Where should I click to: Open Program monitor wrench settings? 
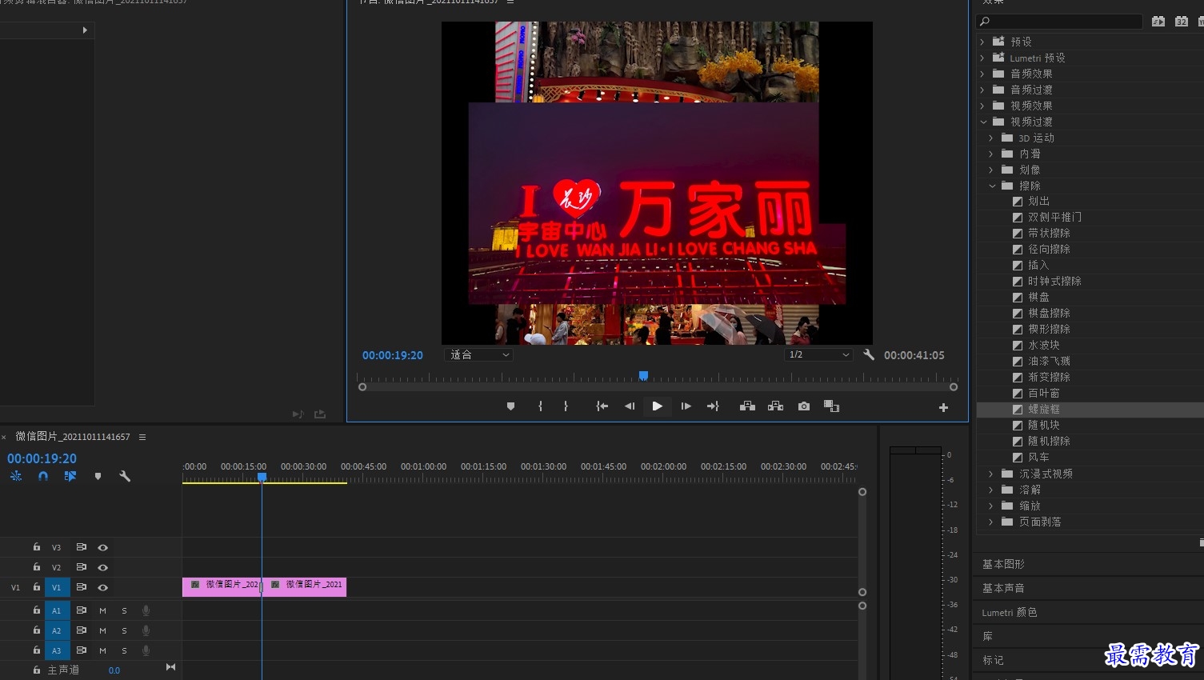pos(869,354)
